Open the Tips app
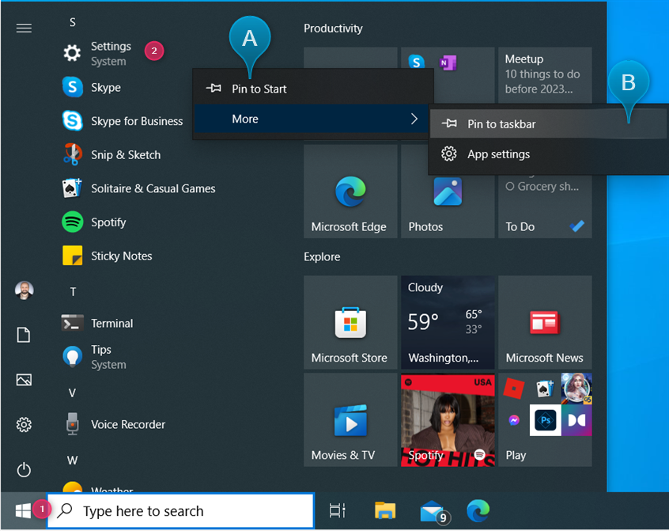This screenshot has height=531, width=669. pyautogui.click(x=94, y=357)
